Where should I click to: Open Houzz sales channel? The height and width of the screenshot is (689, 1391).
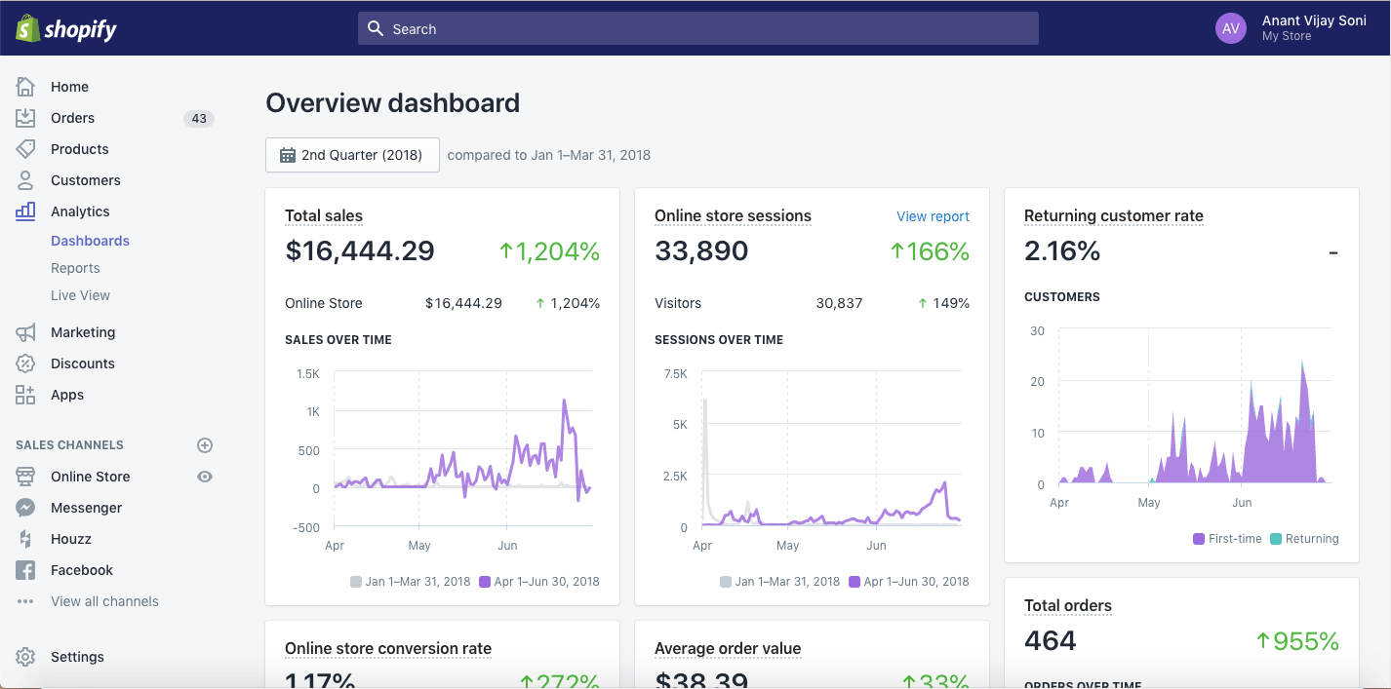(70, 539)
